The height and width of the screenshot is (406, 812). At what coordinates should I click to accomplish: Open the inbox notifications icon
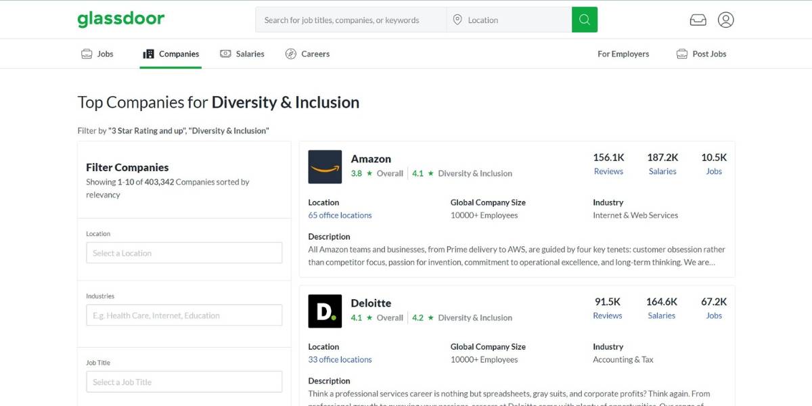tap(698, 20)
